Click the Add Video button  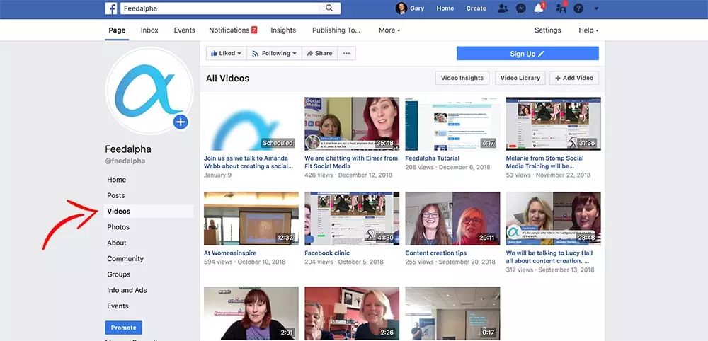574,78
